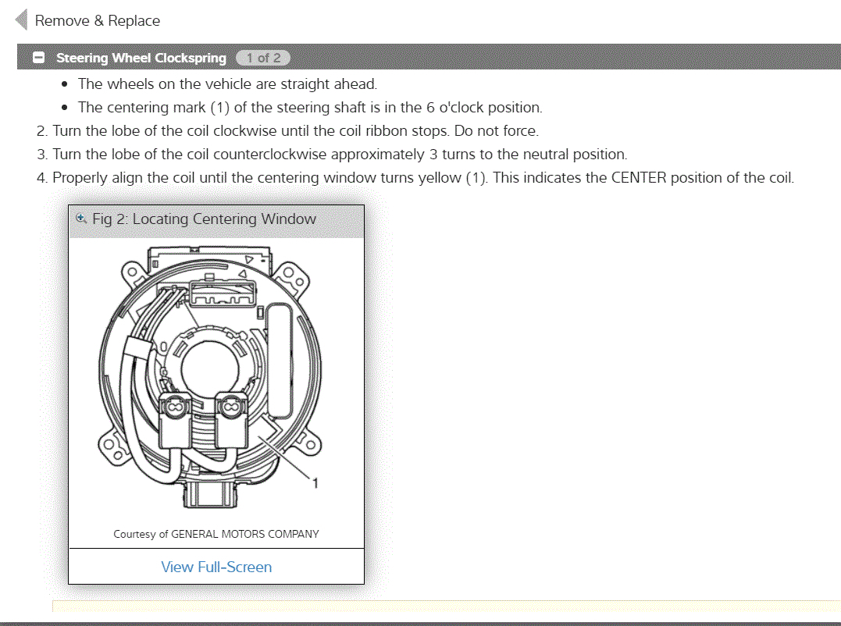
Task: Click 'Fig 2: Locating Centering Window' caption
Action: [x=204, y=219]
